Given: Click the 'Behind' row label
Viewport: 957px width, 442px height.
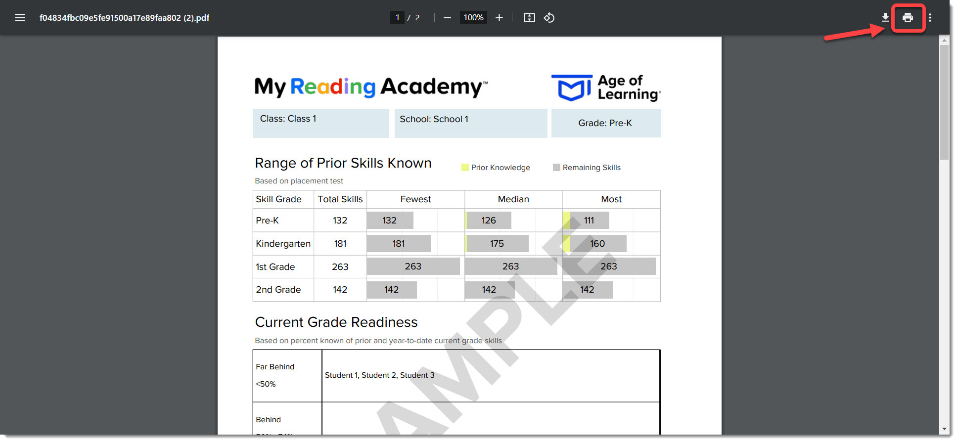Looking at the screenshot, I should pyautogui.click(x=268, y=420).
